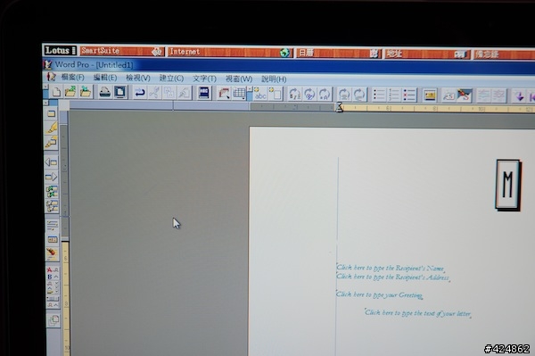Click 'Click here to type the Recipient's Address'
This screenshot has height=356, width=535.
click(x=392, y=277)
